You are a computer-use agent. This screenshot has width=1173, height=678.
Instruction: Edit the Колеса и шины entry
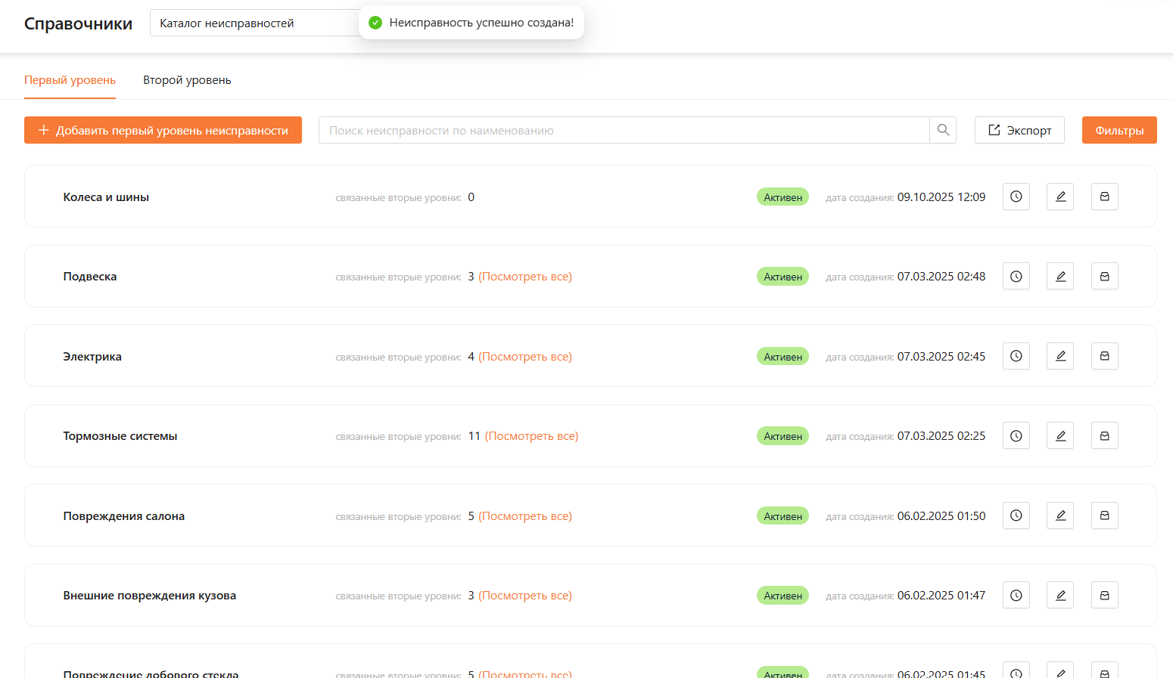tap(1059, 197)
